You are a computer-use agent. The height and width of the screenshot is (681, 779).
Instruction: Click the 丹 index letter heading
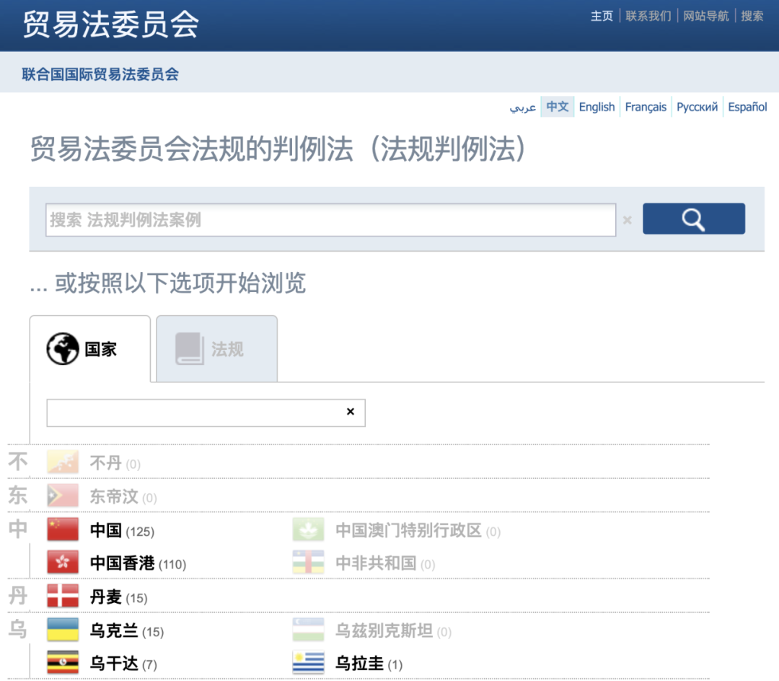tap(18, 595)
